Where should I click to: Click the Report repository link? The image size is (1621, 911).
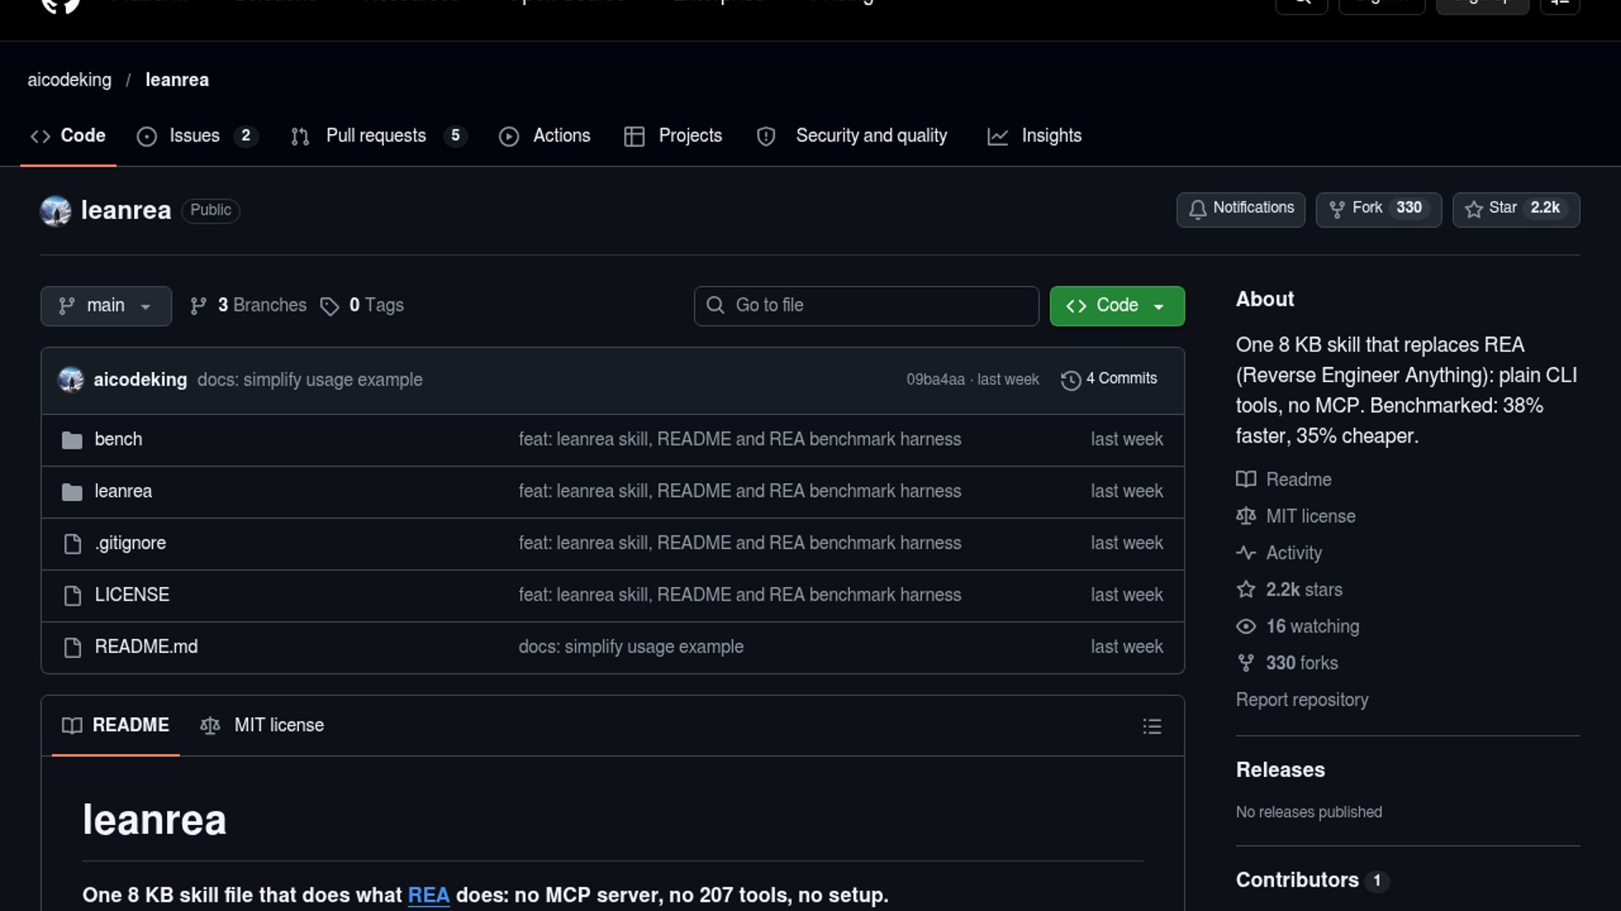click(1302, 700)
